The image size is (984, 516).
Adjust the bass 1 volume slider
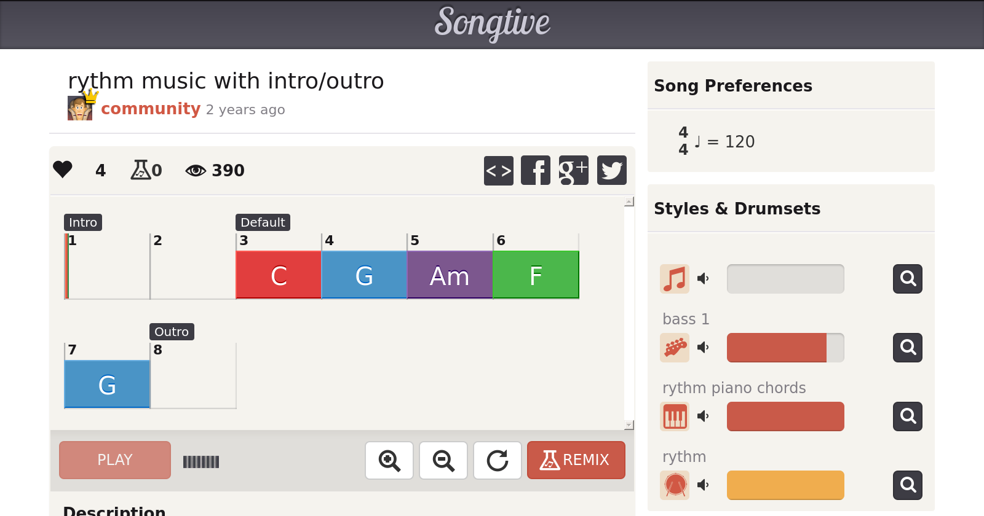[x=785, y=348]
